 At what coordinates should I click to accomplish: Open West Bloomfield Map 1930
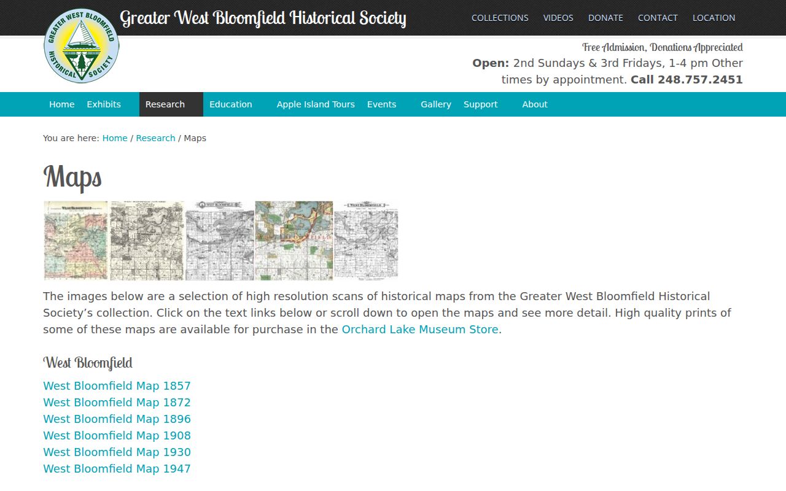tap(117, 452)
